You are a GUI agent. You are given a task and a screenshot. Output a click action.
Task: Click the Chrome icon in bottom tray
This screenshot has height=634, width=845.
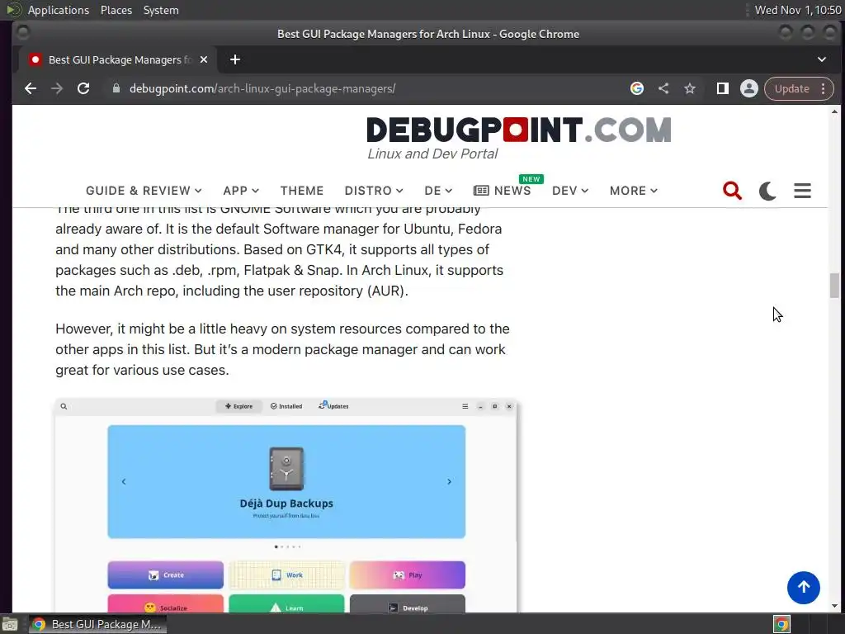pos(781,624)
